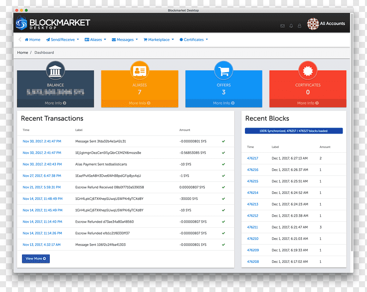Click the user profile icon in header
Viewport: 367px width, 292px height.
(299, 26)
